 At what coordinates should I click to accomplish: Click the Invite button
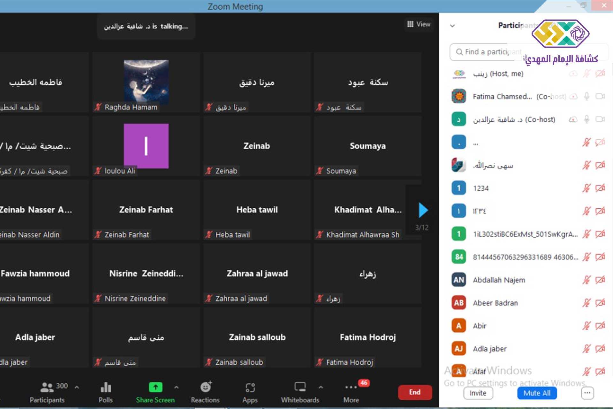[478, 393]
